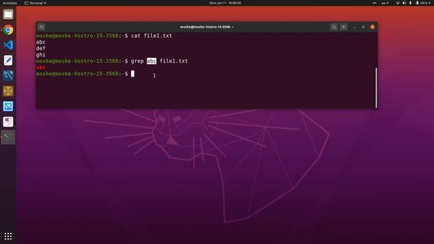Viewport: 434px width, 244px height.
Task: Click the terminal title moshe@moshe-Vostro-15-3568
Action: [206, 27]
